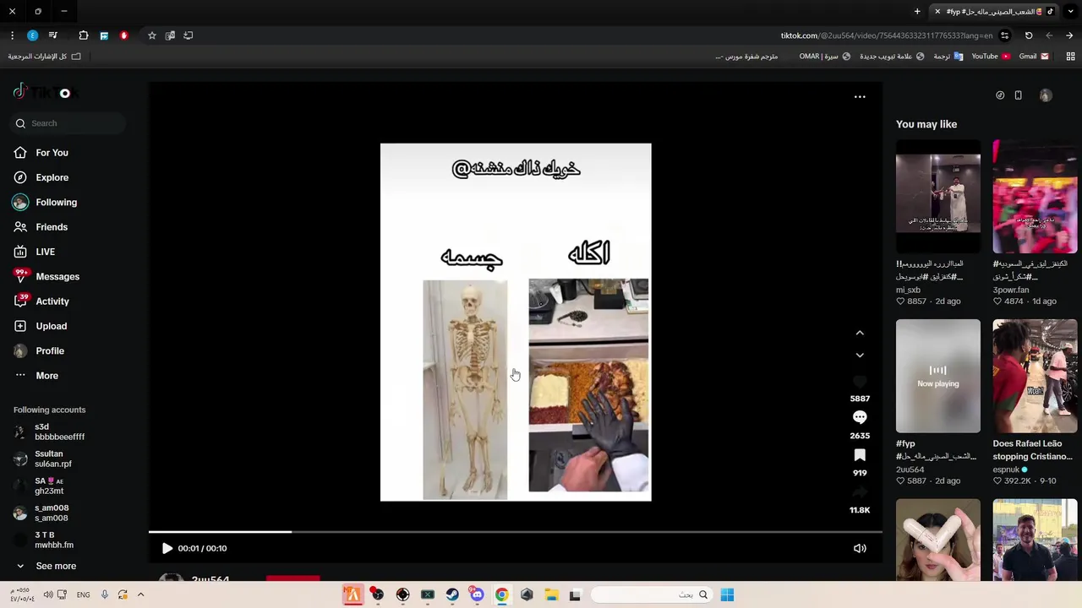Go forward in browser history

point(1049,35)
